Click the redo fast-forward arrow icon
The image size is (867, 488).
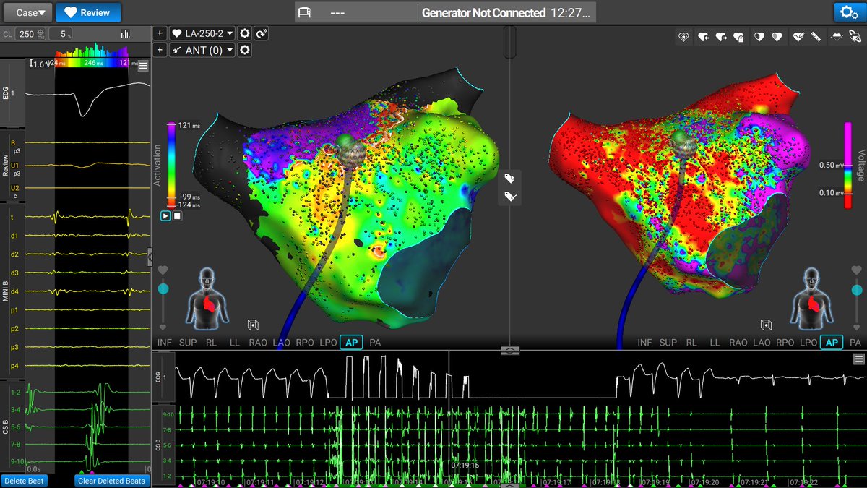coord(261,33)
